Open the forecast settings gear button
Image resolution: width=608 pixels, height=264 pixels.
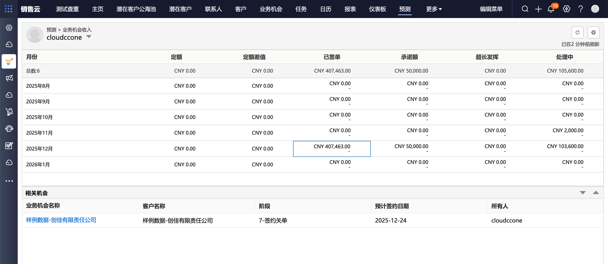click(593, 32)
